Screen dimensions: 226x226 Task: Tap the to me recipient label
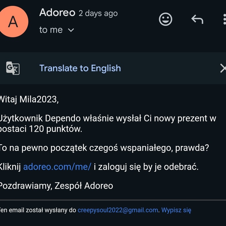51,30
